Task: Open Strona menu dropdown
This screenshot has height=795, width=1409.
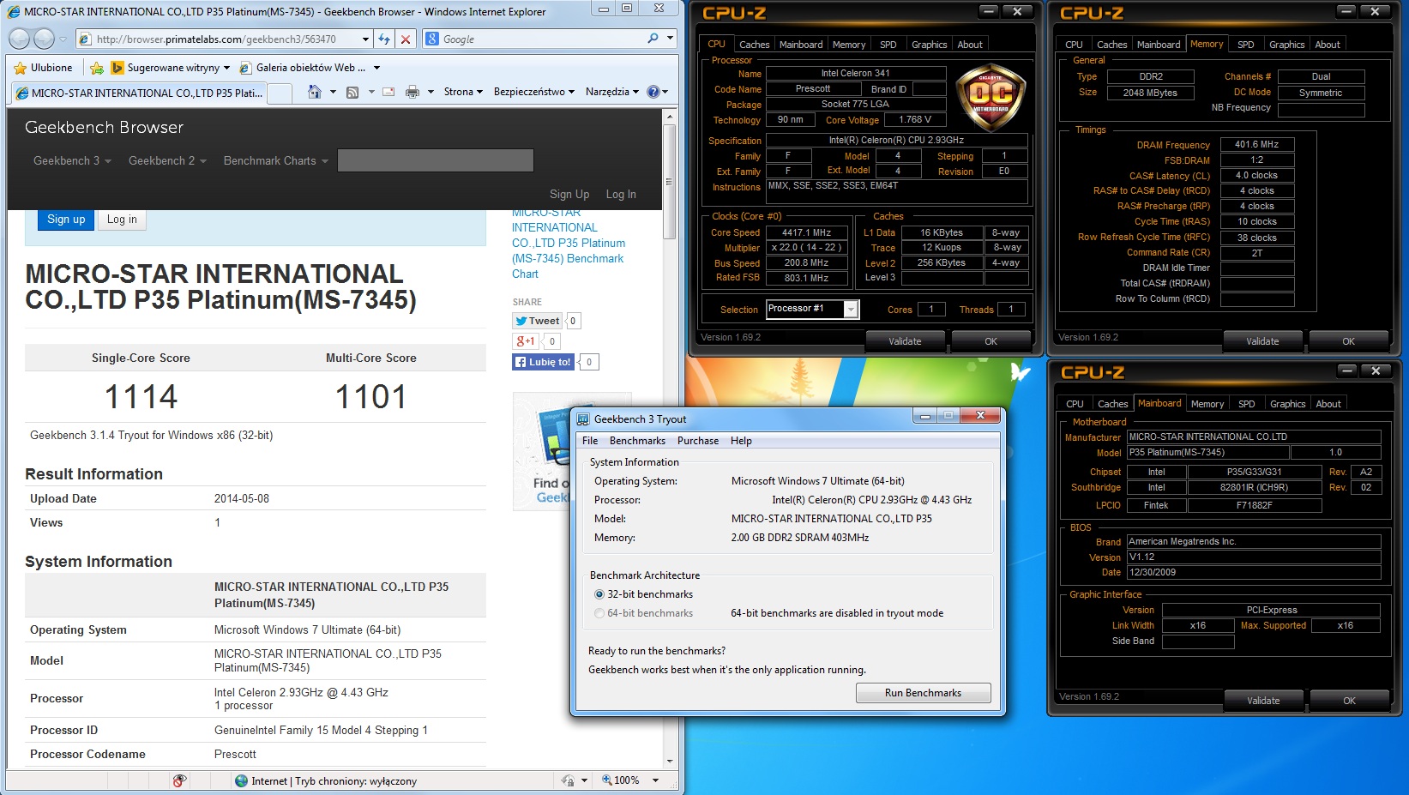Action: point(463,92)
